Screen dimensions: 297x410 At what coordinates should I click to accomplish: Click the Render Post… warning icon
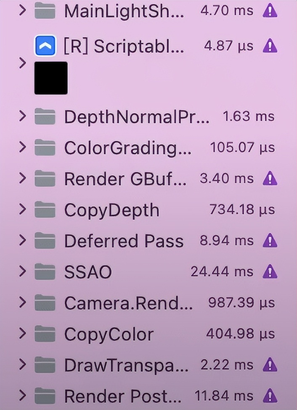click(x=270, y=396)
